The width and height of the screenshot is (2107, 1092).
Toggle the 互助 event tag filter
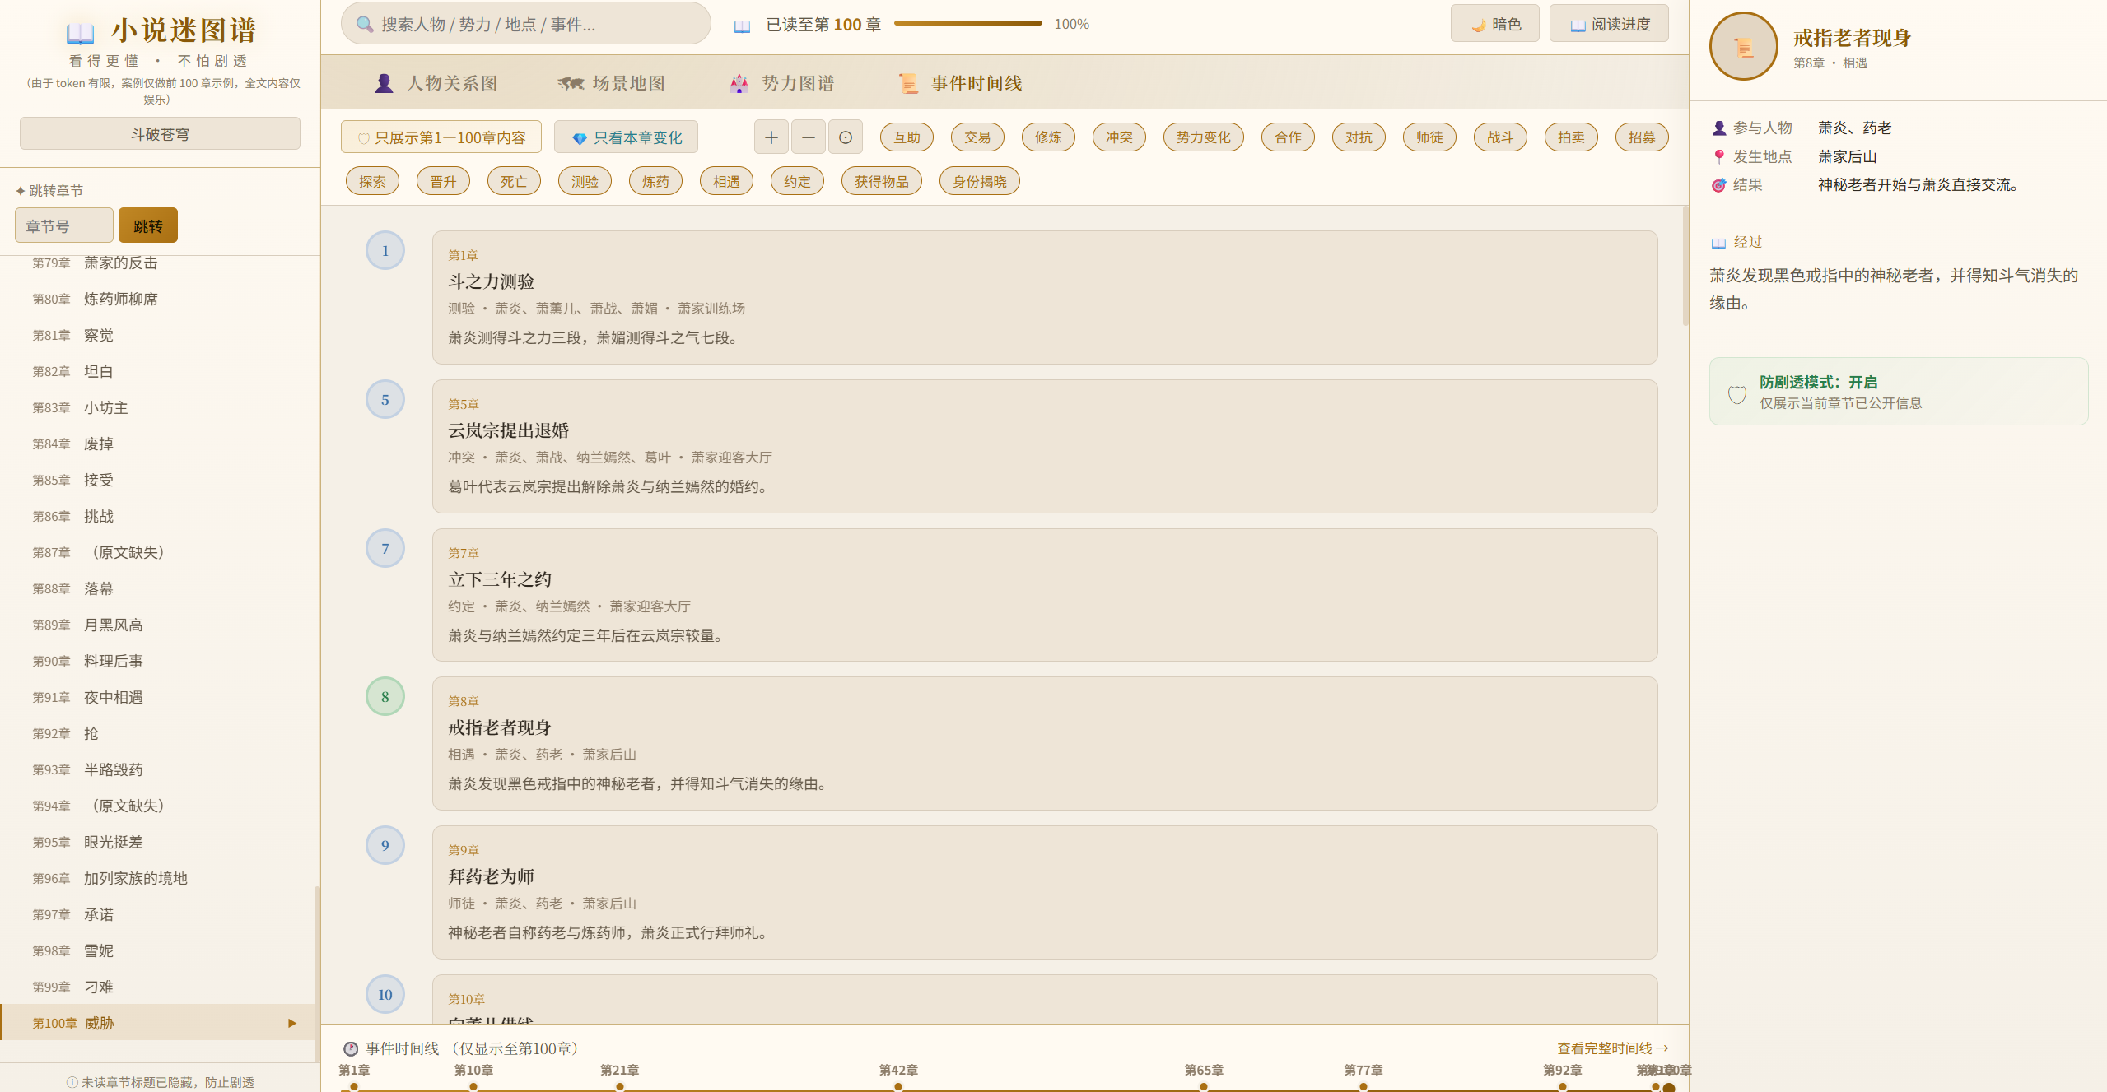click(x=907, y=137)
